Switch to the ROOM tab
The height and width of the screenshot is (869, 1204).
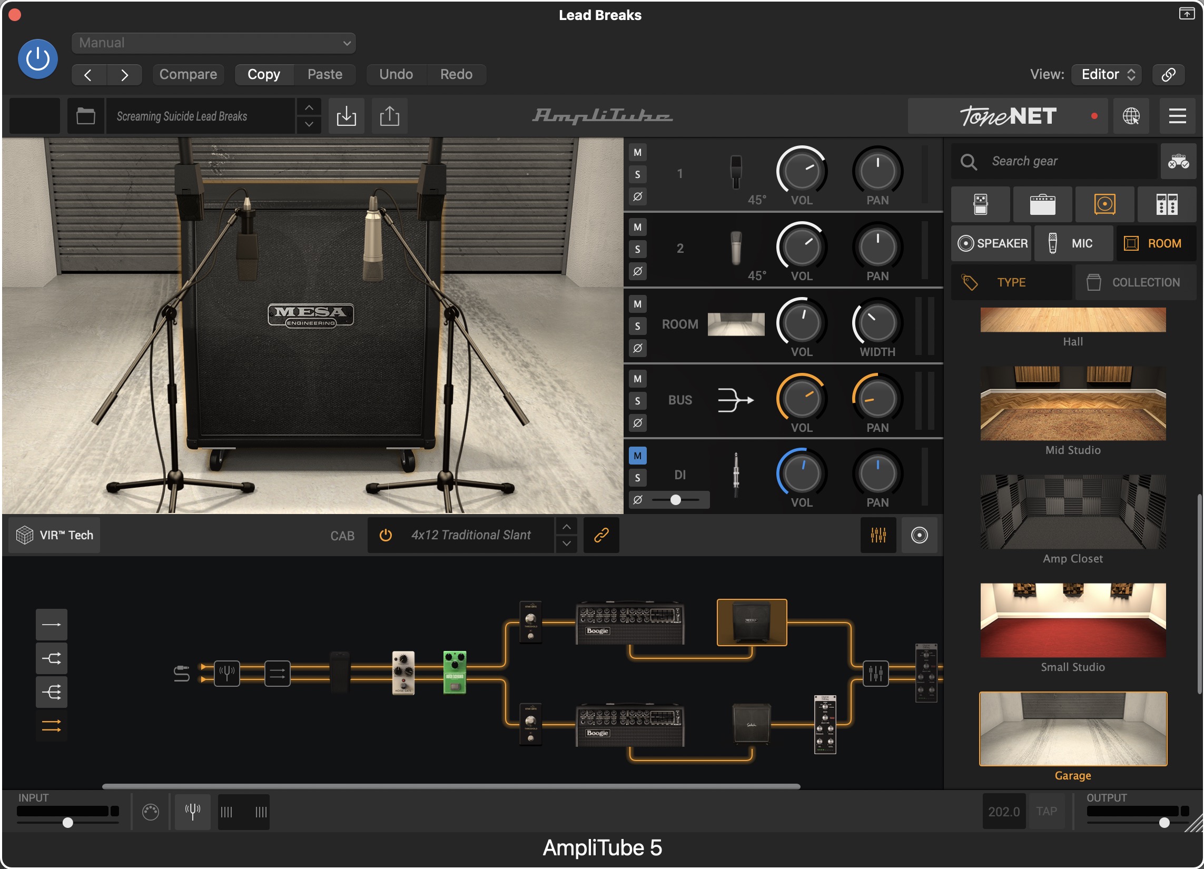(1156, 244)
